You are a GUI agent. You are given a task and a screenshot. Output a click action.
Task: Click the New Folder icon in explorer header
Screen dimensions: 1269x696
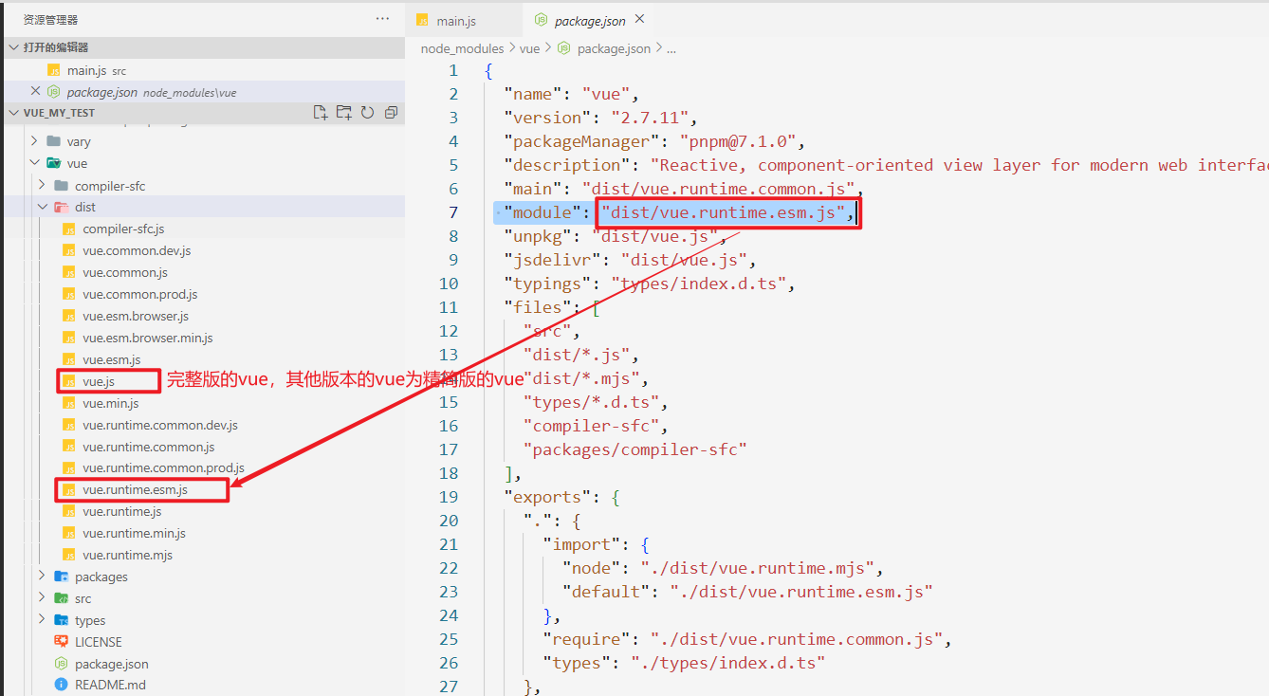pos(343,113)
